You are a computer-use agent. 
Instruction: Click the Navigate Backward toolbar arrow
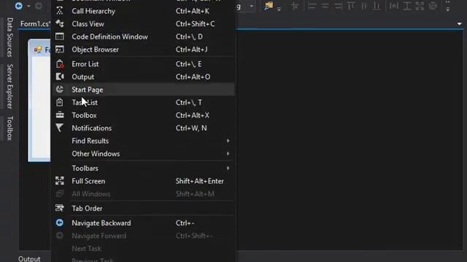point(19,6)
